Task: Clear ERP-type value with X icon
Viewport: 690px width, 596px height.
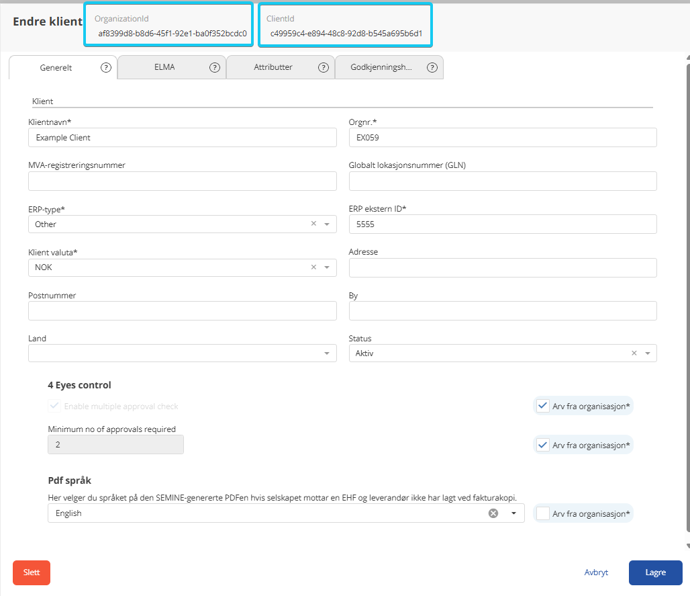Action: tap(313, 224)
